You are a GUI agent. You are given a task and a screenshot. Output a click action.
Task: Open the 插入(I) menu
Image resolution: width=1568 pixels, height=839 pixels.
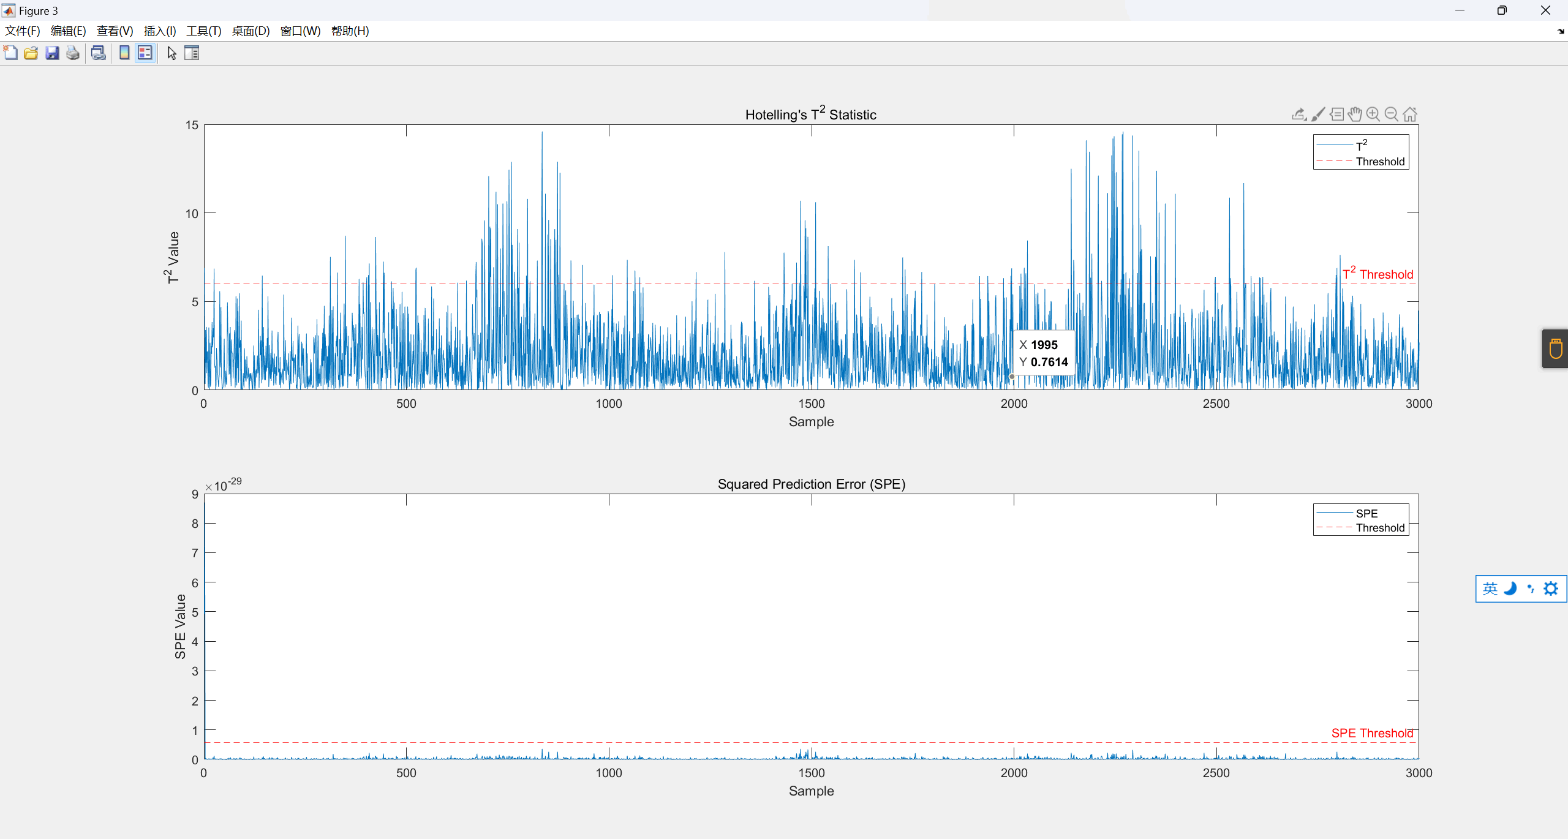(x=160, y=31)
